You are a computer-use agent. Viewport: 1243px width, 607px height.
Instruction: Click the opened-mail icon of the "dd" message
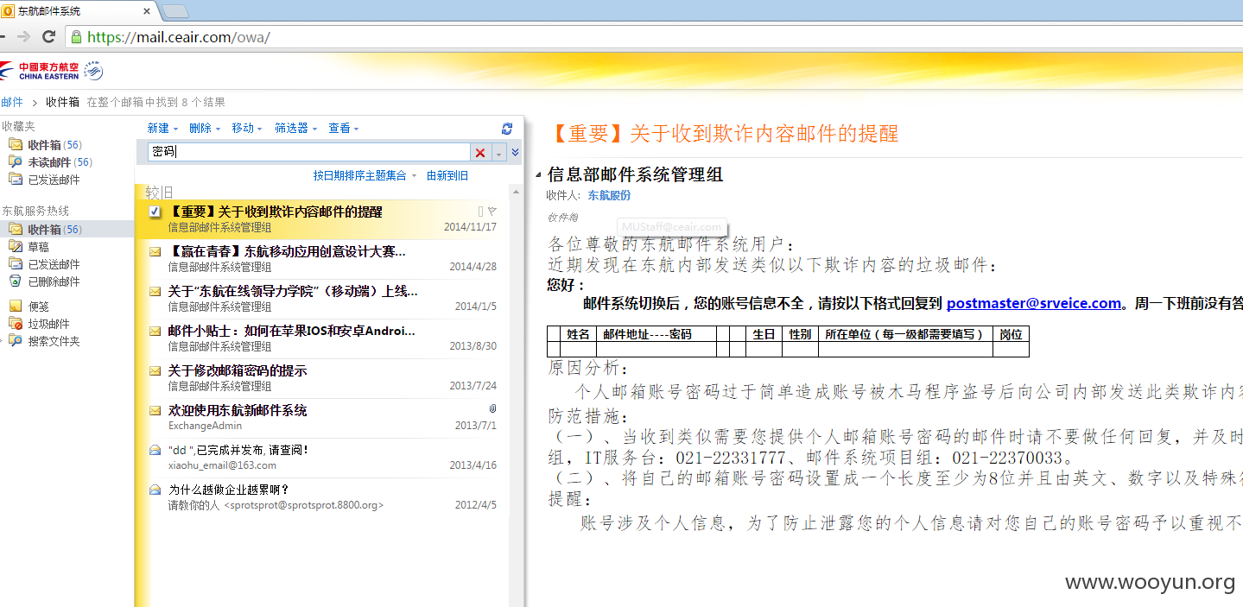[x=155, y=450]
